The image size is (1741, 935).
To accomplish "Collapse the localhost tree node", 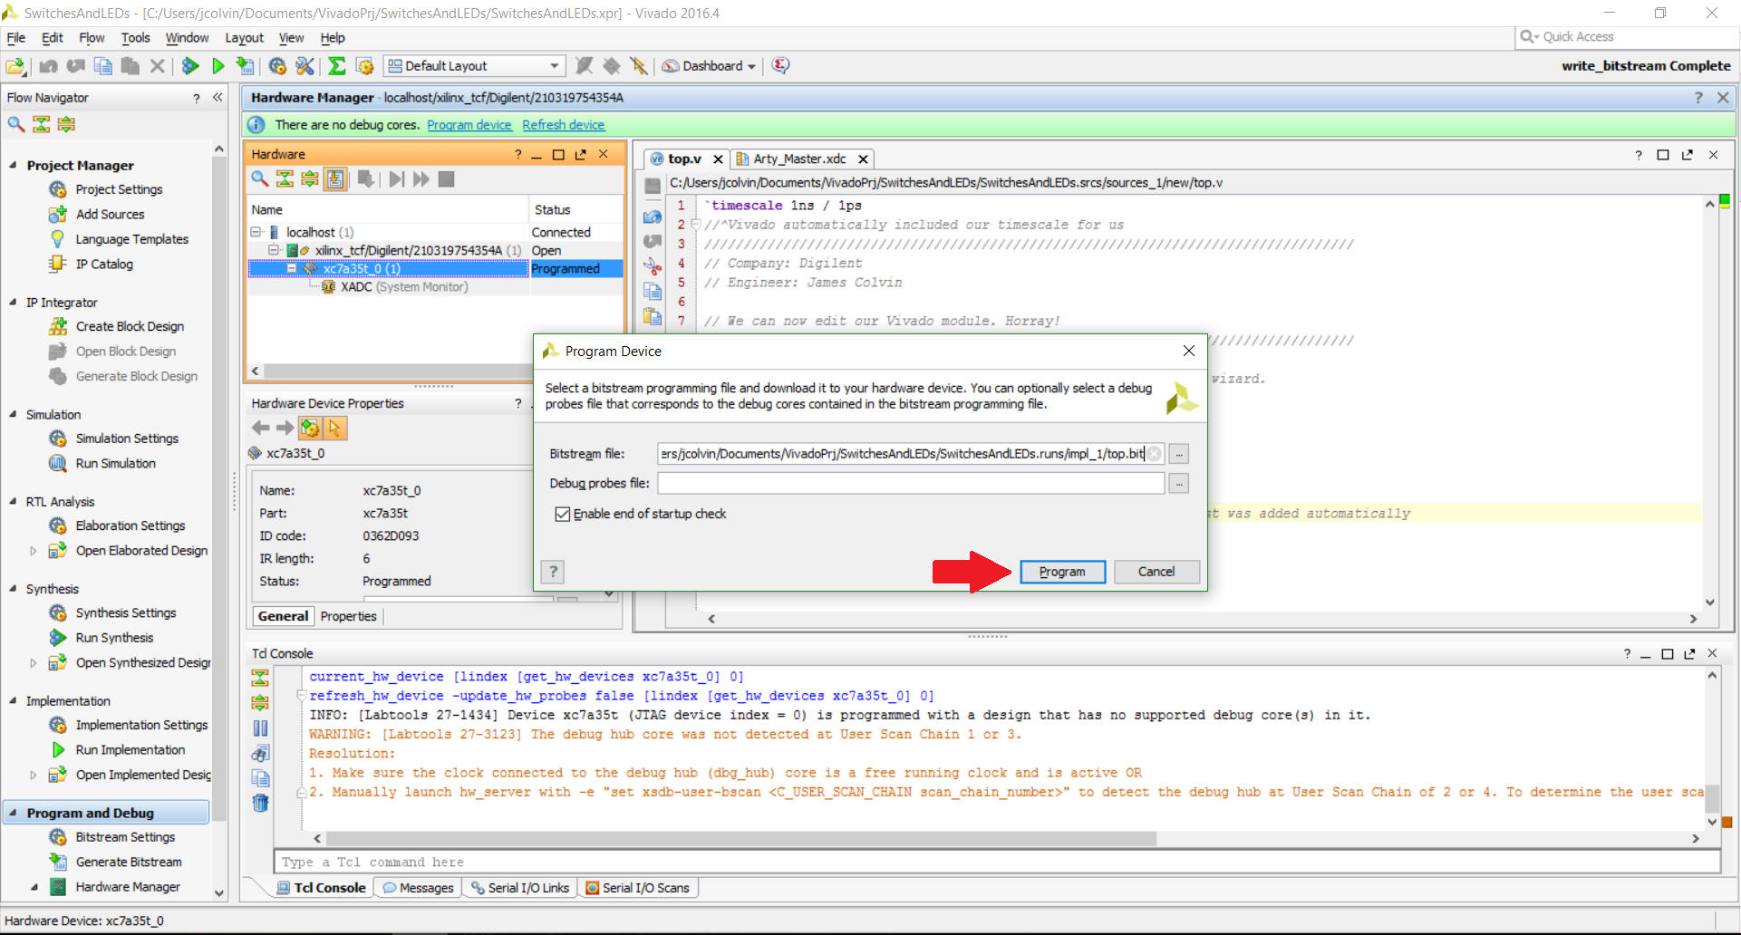I will click(x=256, y=232).
